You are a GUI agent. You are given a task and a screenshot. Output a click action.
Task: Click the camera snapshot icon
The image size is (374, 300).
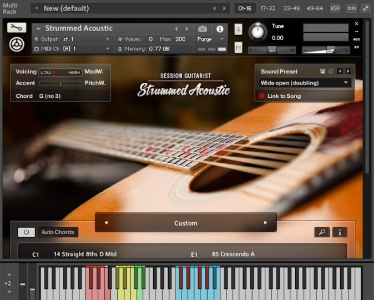(203, 29)
